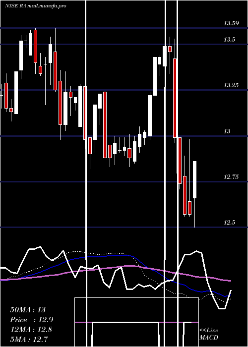Screen dimensions: 248x347
Task: Click the 12.5 price level label
Action: [229, 223]
